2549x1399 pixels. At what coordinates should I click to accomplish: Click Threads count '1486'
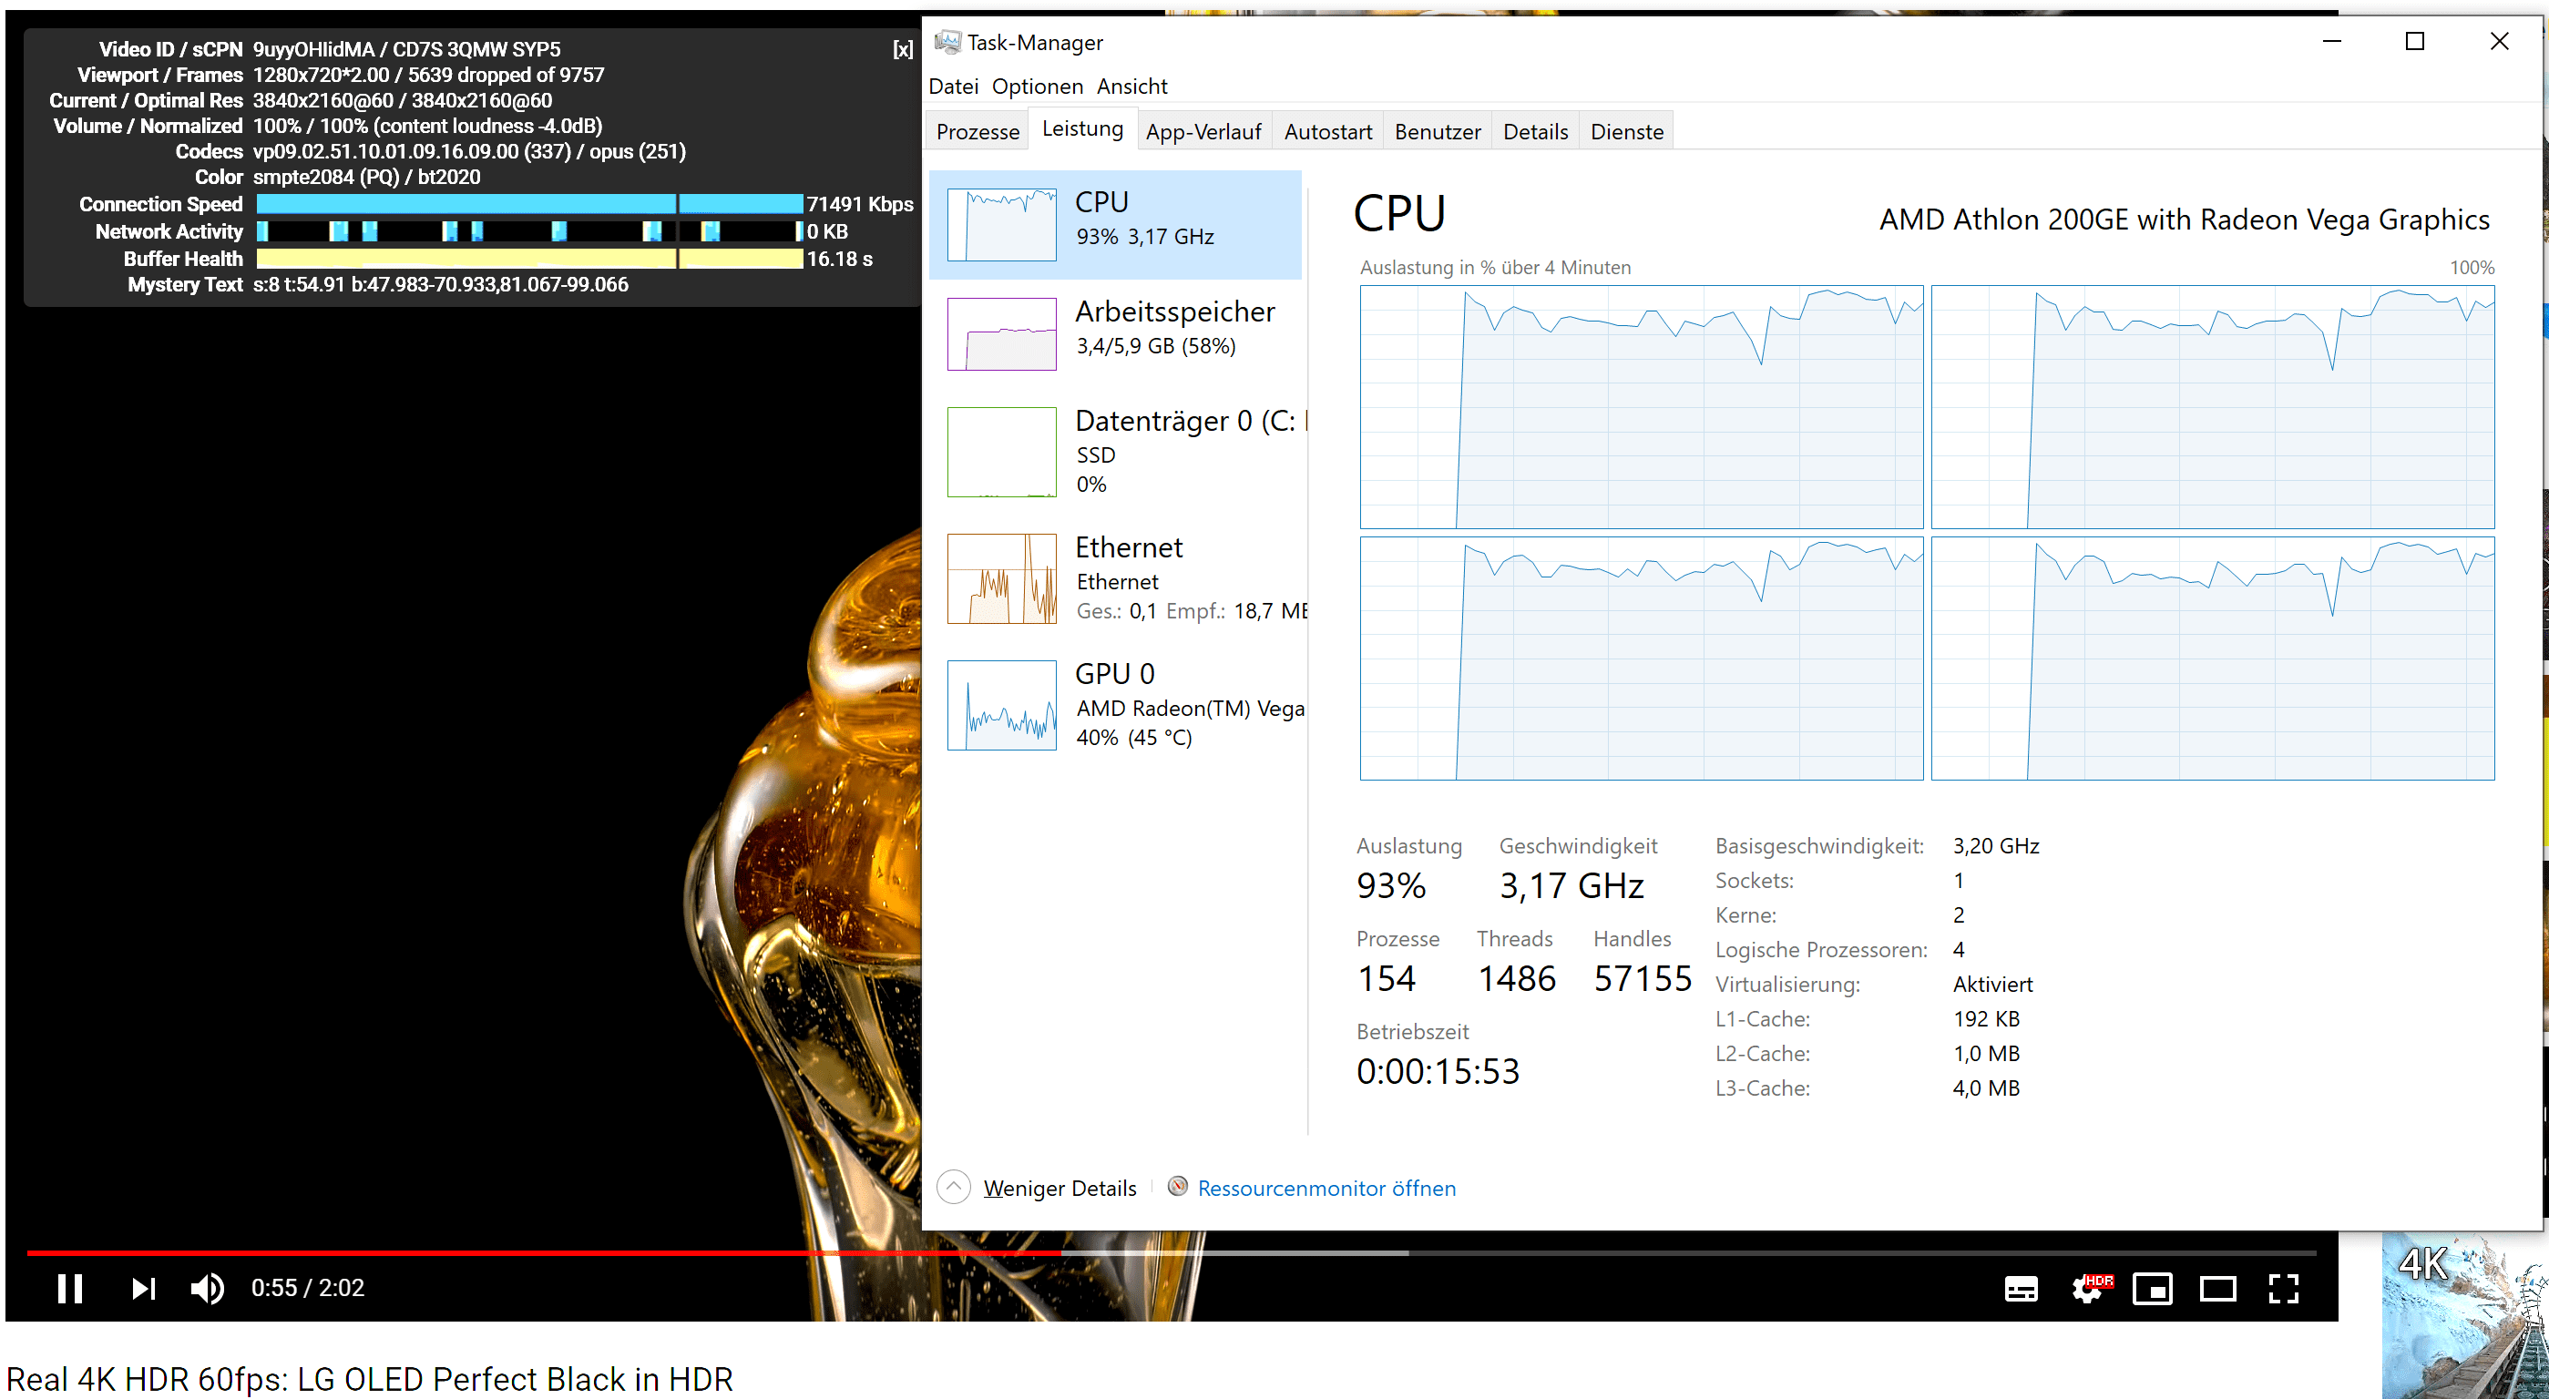[1516, 978]
